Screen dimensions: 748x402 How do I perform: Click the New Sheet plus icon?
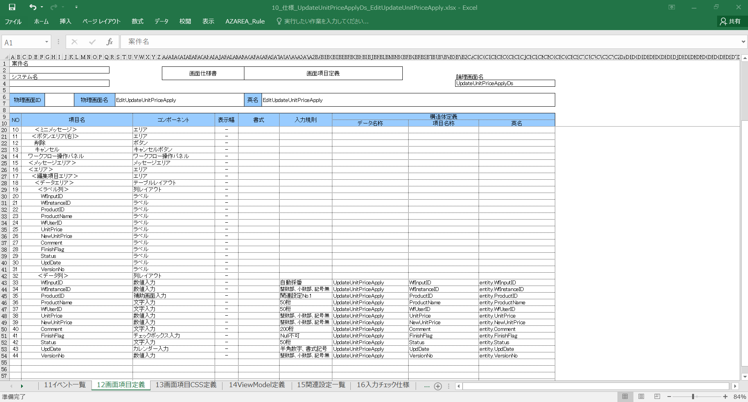438,386
